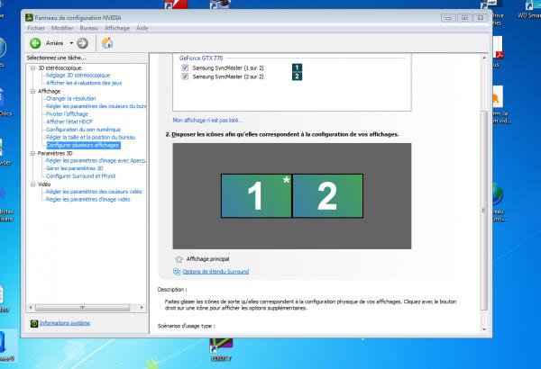The width and height of the screenshot is (541, 369).
Task: Open the Affichage menu
Action: click(x=117, y=28)
